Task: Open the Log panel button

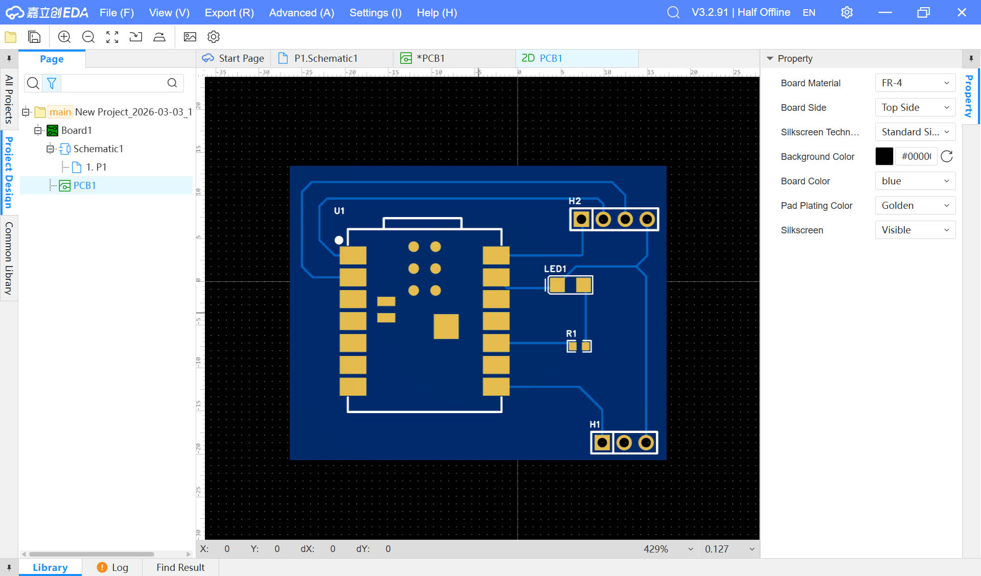Action: click(x=113, y=567)
